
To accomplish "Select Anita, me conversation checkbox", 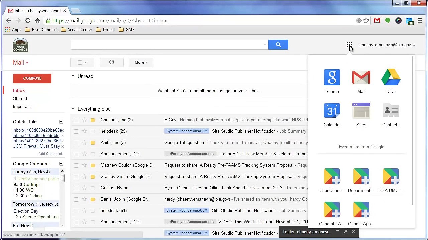I will [76, 143].
